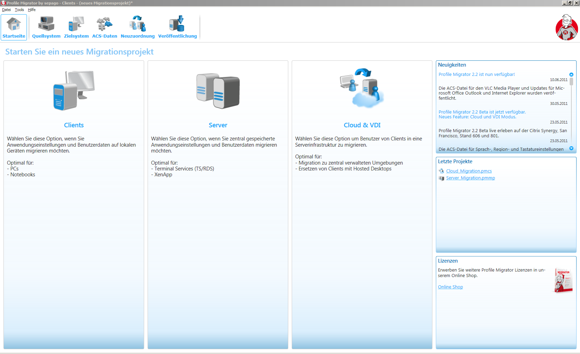580x354 pixels.
Task: Open news item about Profile Migrator 2.2 Beta
Action: (482, 115)
